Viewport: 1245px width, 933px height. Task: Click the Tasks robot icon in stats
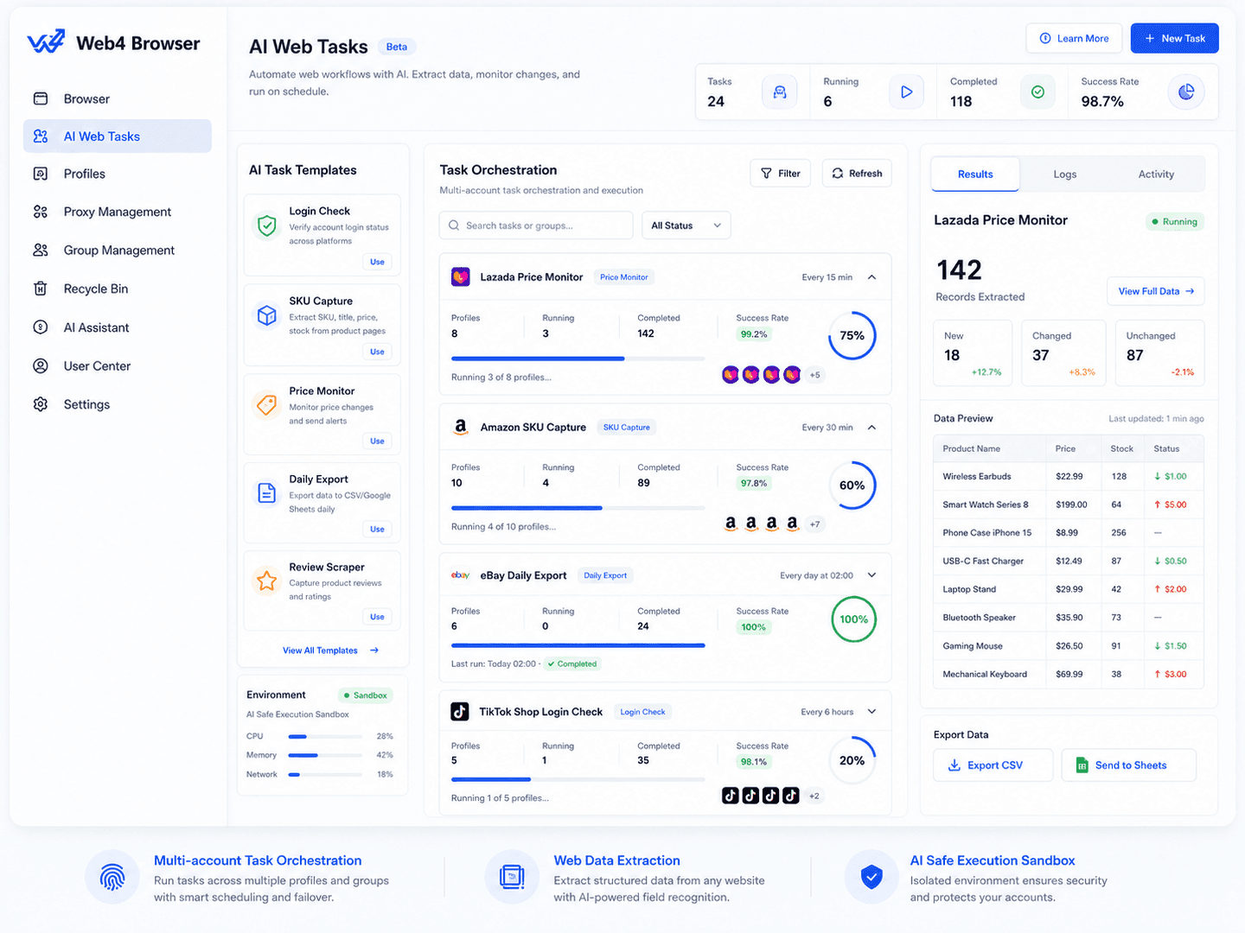click(x=780, y=92)
